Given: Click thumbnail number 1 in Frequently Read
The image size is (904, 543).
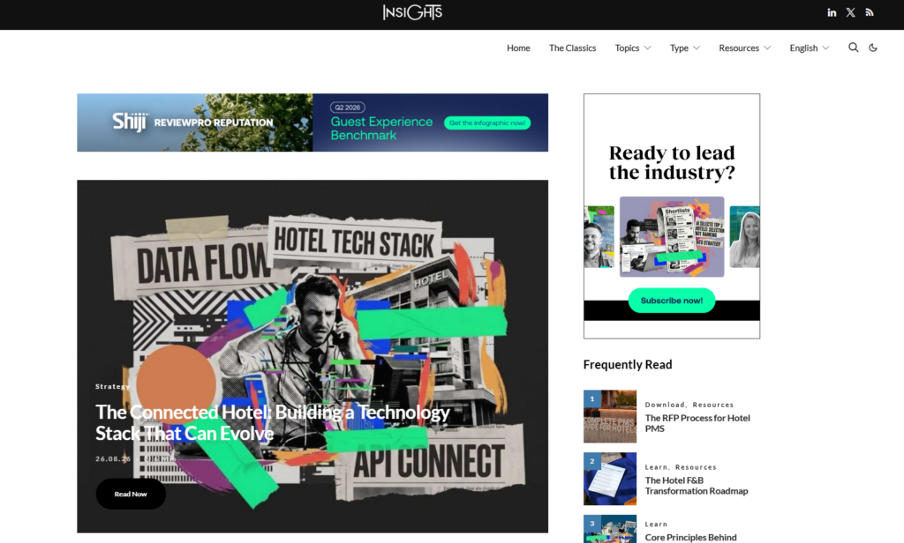Looking at the screenshot, I should pos(610,416).
